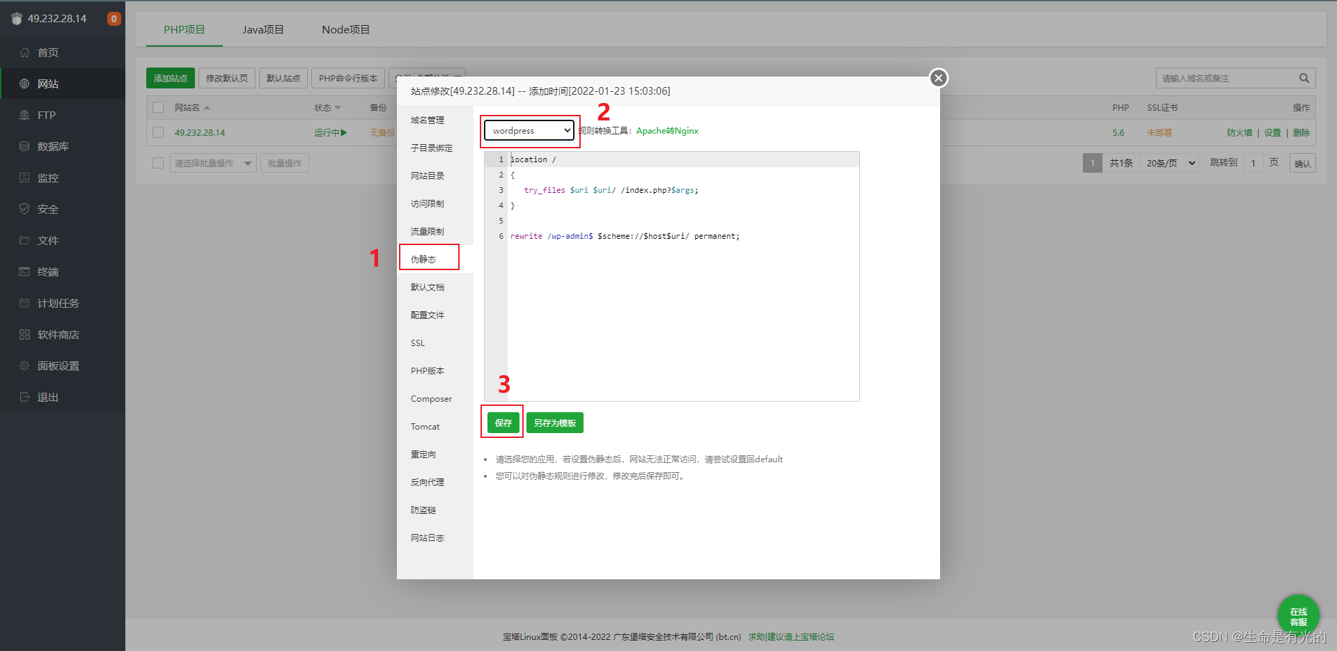This screenshot has width=1337, height=651.
Task: Tick the checkbox for site 49.232.28.14
Action: [158, 132]
